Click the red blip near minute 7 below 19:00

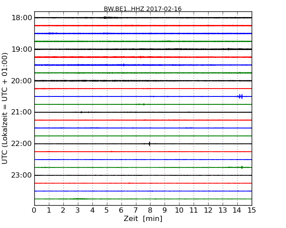[x=141, y=57]
